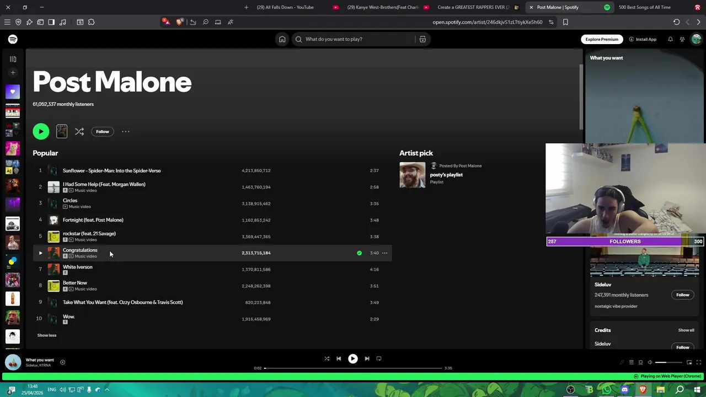The width and height of the screenshot is (706, 397).
Task: Bookmark this page in the address bar
Action: [x=565, y=22]
